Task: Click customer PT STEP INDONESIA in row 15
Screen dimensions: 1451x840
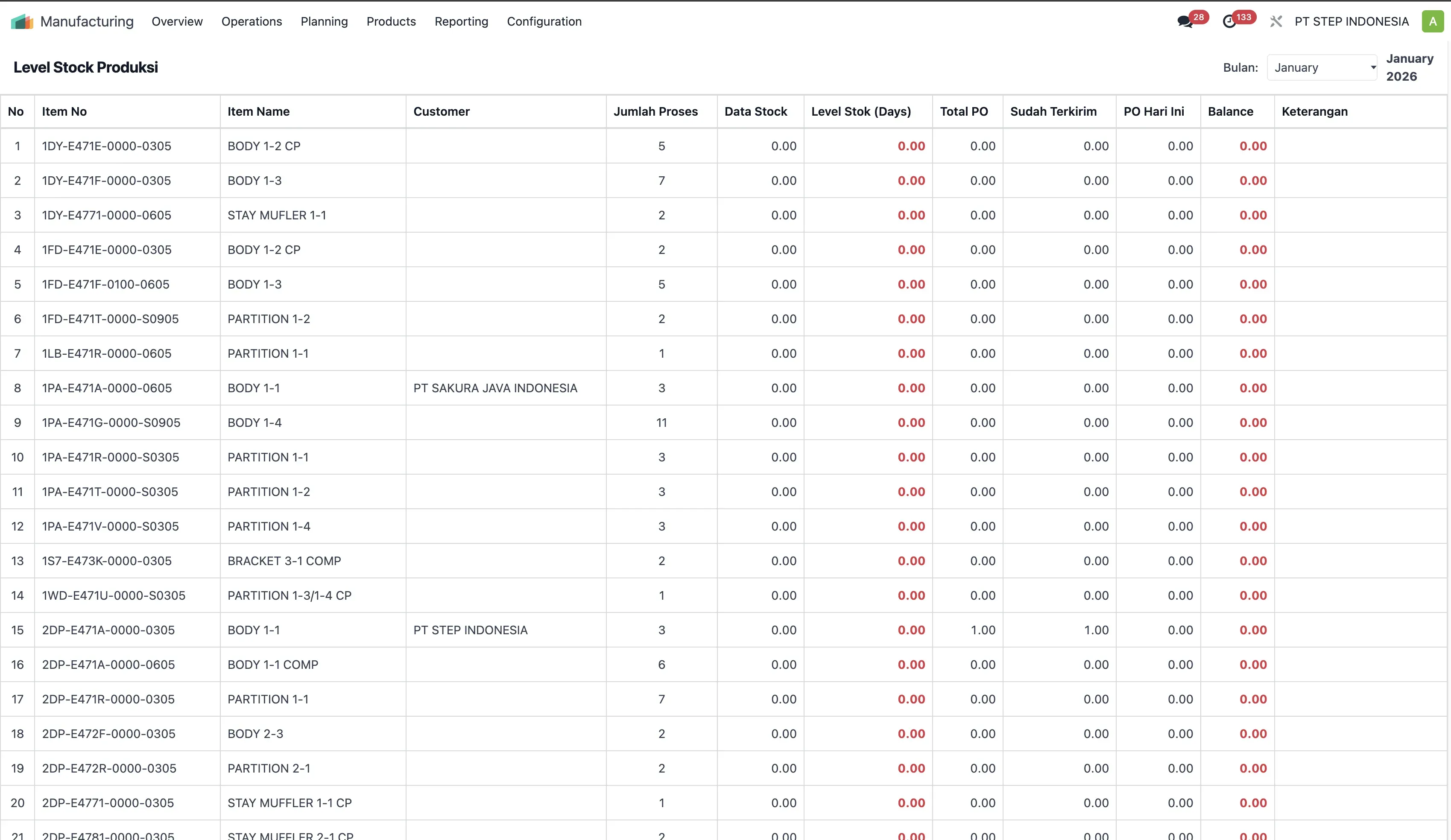Action: [x=471, y=630]
